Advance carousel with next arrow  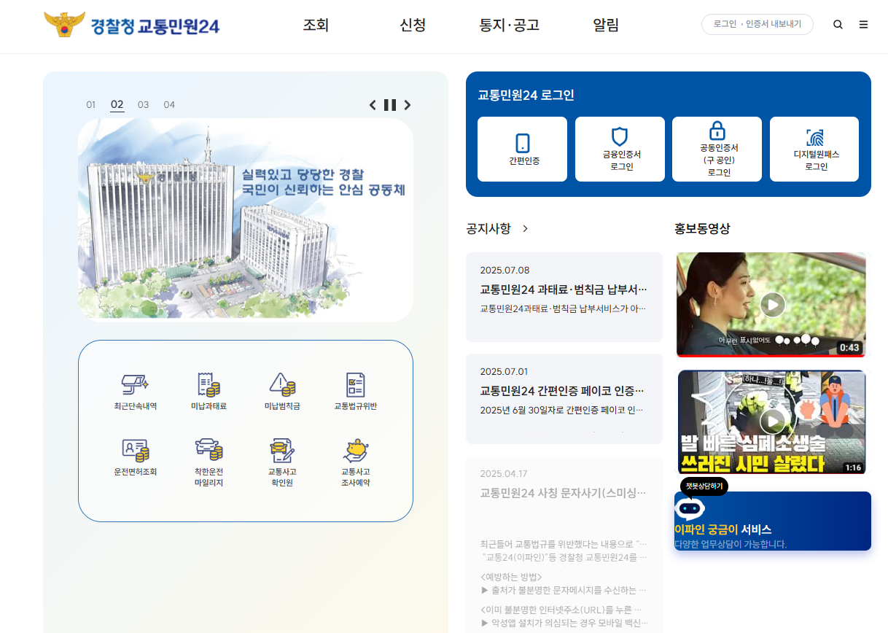click(x=408, y=104)
